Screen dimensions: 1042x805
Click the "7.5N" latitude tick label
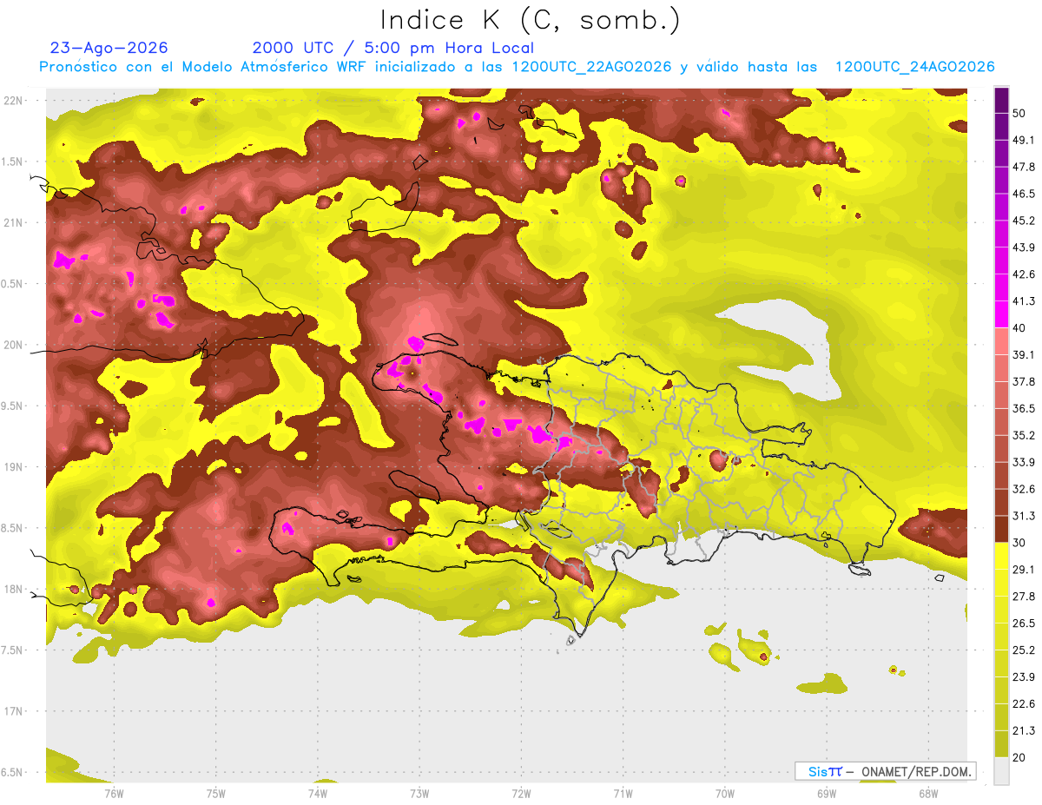[x=13, y=650]
